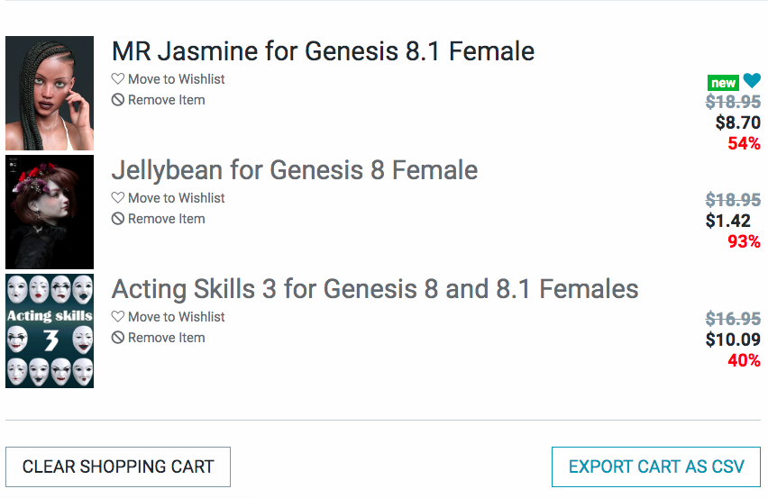Move Jellybean to Wishlist
This screenshot has width=768, height=498.
tap(176, 198)
